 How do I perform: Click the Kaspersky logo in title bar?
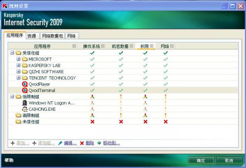point(5,6)
